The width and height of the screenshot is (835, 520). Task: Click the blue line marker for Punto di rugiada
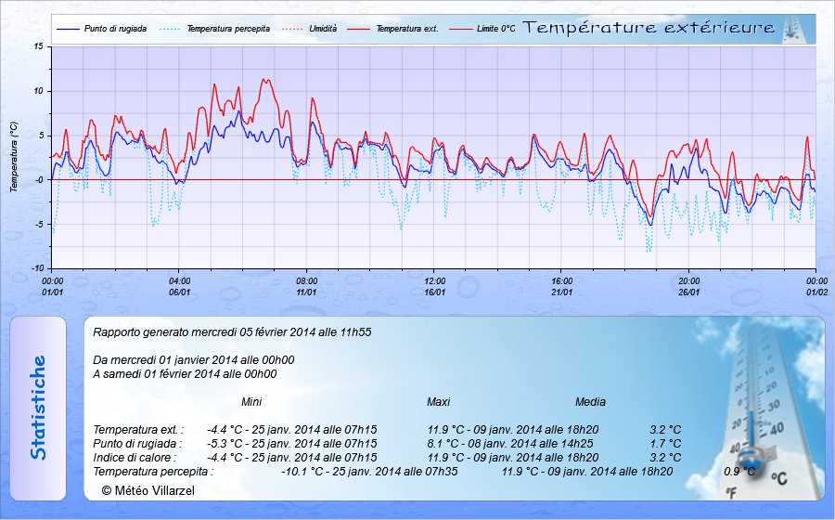69,30
